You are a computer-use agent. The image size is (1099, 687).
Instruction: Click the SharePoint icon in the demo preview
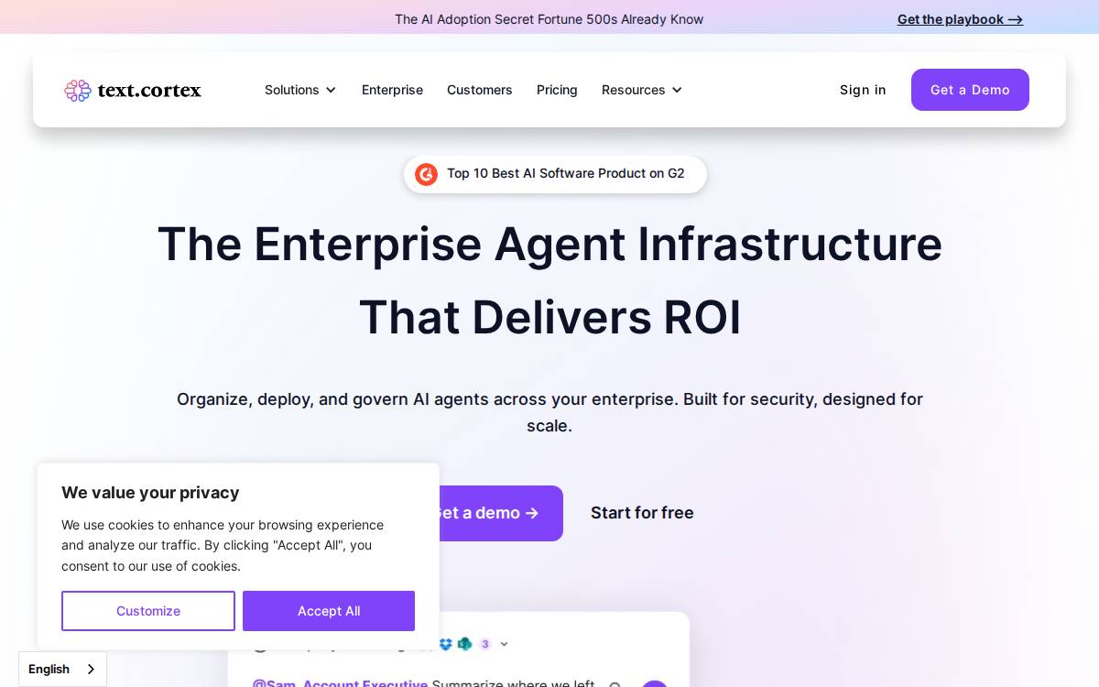click(x=464, y=644)
